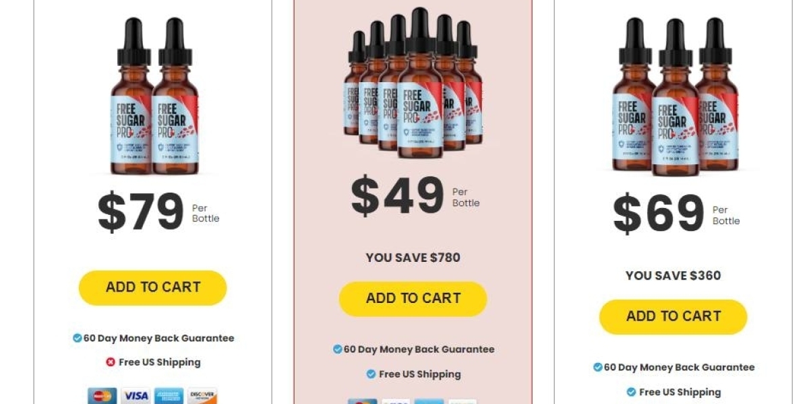Click the three-bottle product image

675,97
